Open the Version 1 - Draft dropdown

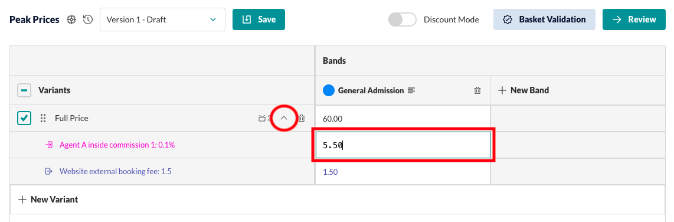coord(162,20)
